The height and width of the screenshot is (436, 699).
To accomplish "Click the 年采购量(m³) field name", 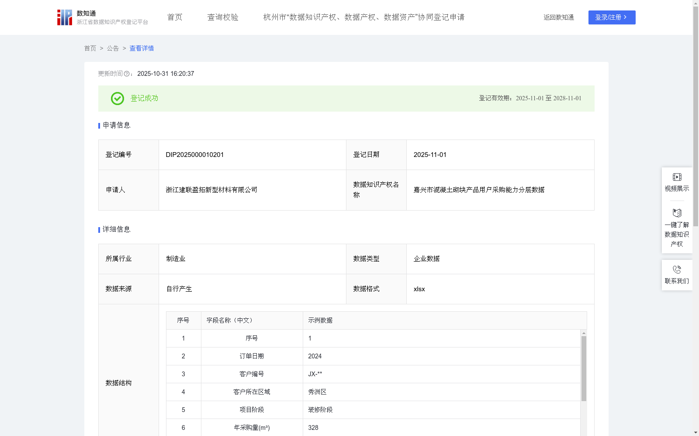I will [252, 428].
